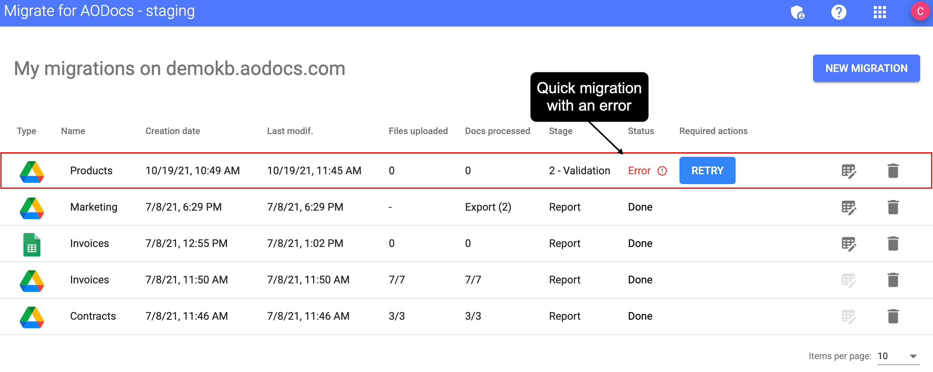Viewport: 933px width, 372px height.
Task: Click the Export (2) docs processed cell
Action: tap(488, 207)
